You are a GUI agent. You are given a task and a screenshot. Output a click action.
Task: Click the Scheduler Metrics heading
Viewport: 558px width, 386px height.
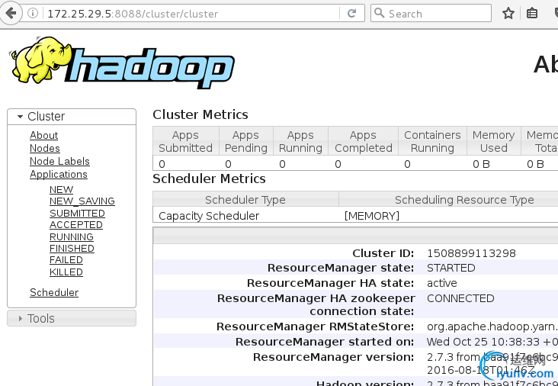[209, 179]
